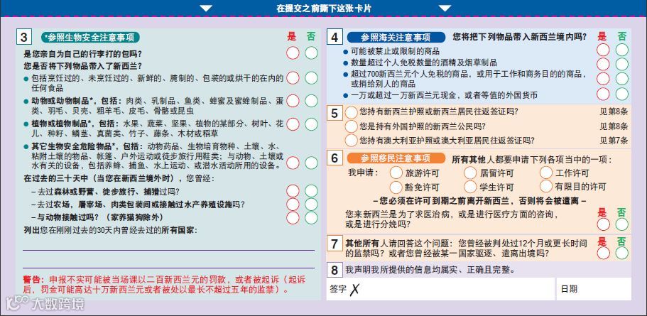This screenshot has height=316, width=647.
Task: Click the 参照移民注意事项 label
Action: 396,158
